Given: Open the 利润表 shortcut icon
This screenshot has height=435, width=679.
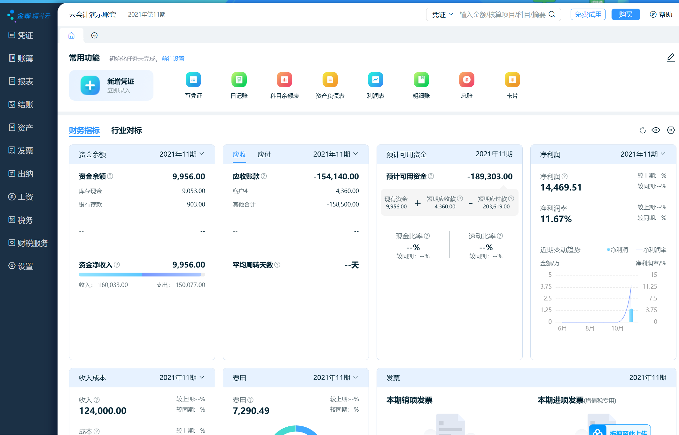Looking at the screenshot, I should [376, 80].
